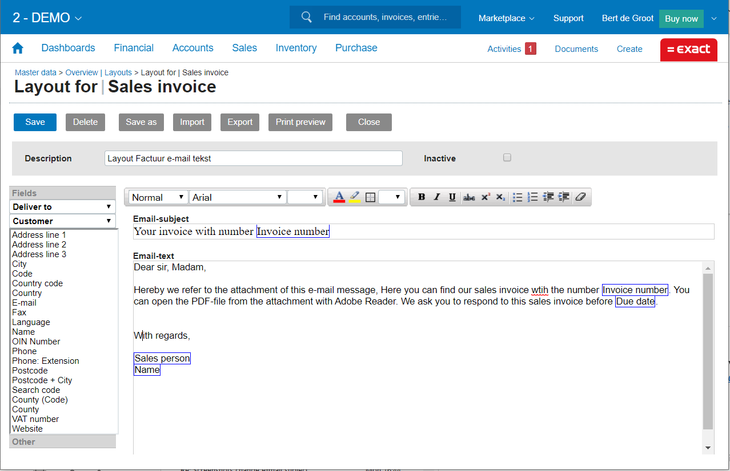The height and width of the screenshot is (471, 730).
Task: Insert a numbered list
Action: pos(533,197)
